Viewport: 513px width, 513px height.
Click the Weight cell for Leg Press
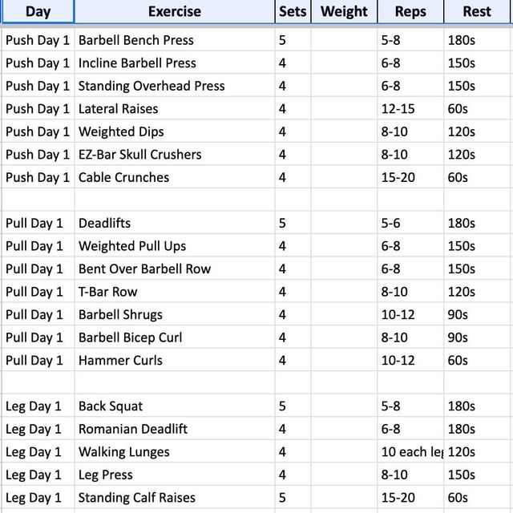[x=344, y=475]
